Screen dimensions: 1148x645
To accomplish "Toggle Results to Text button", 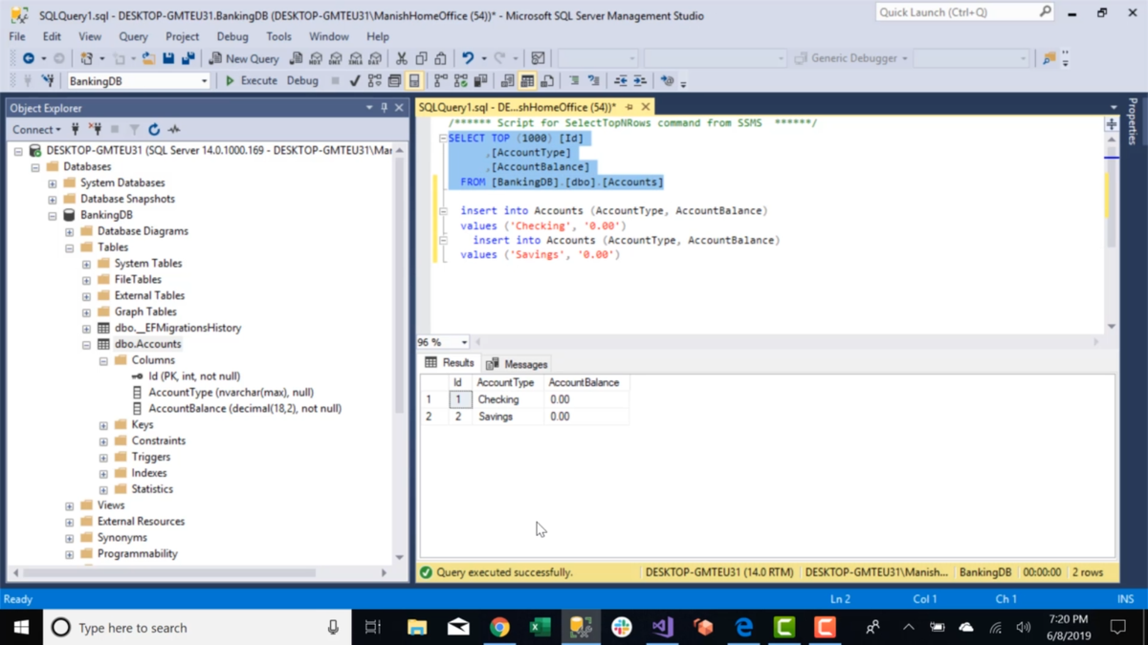I will click(507, 81).
